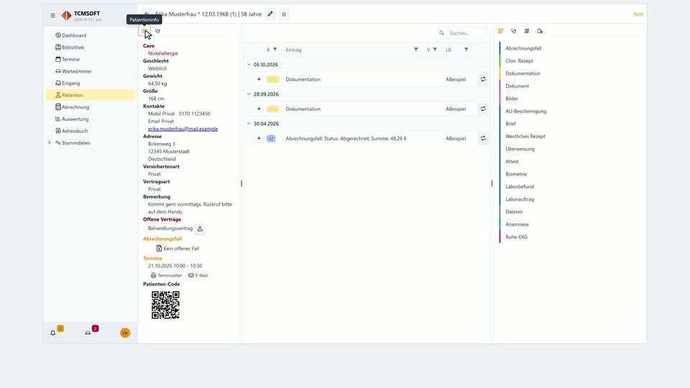
Task: Select the stethoscope tab in right panel
Action: coord(513,31)
